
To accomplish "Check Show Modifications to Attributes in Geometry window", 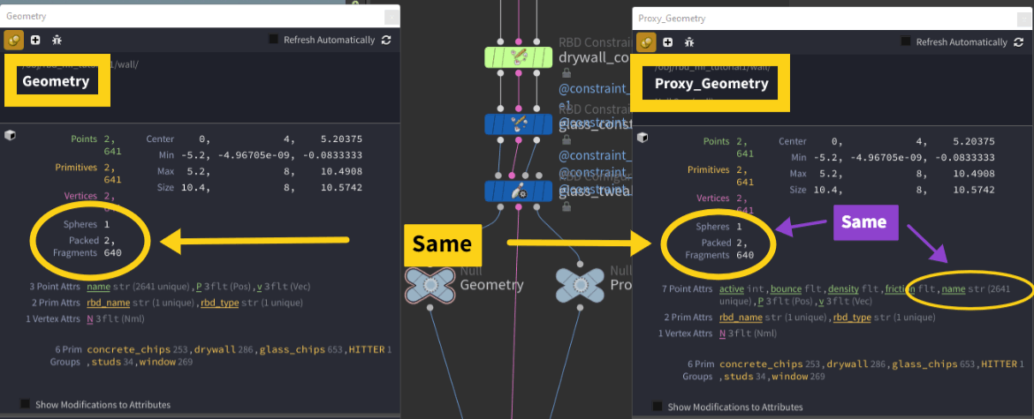I will pyautogui.click(x=25, y=404).
